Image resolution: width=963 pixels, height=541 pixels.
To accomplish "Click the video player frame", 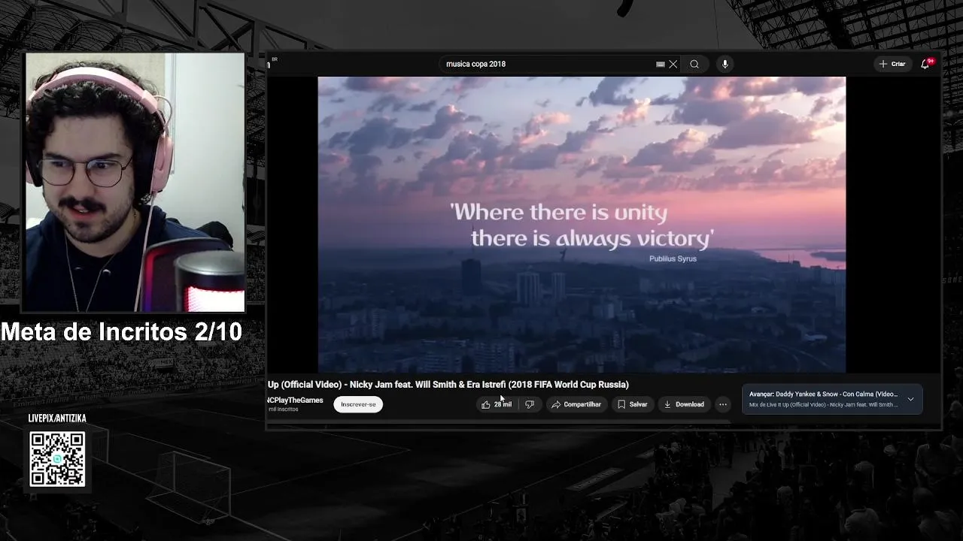I will pos(582,225).
